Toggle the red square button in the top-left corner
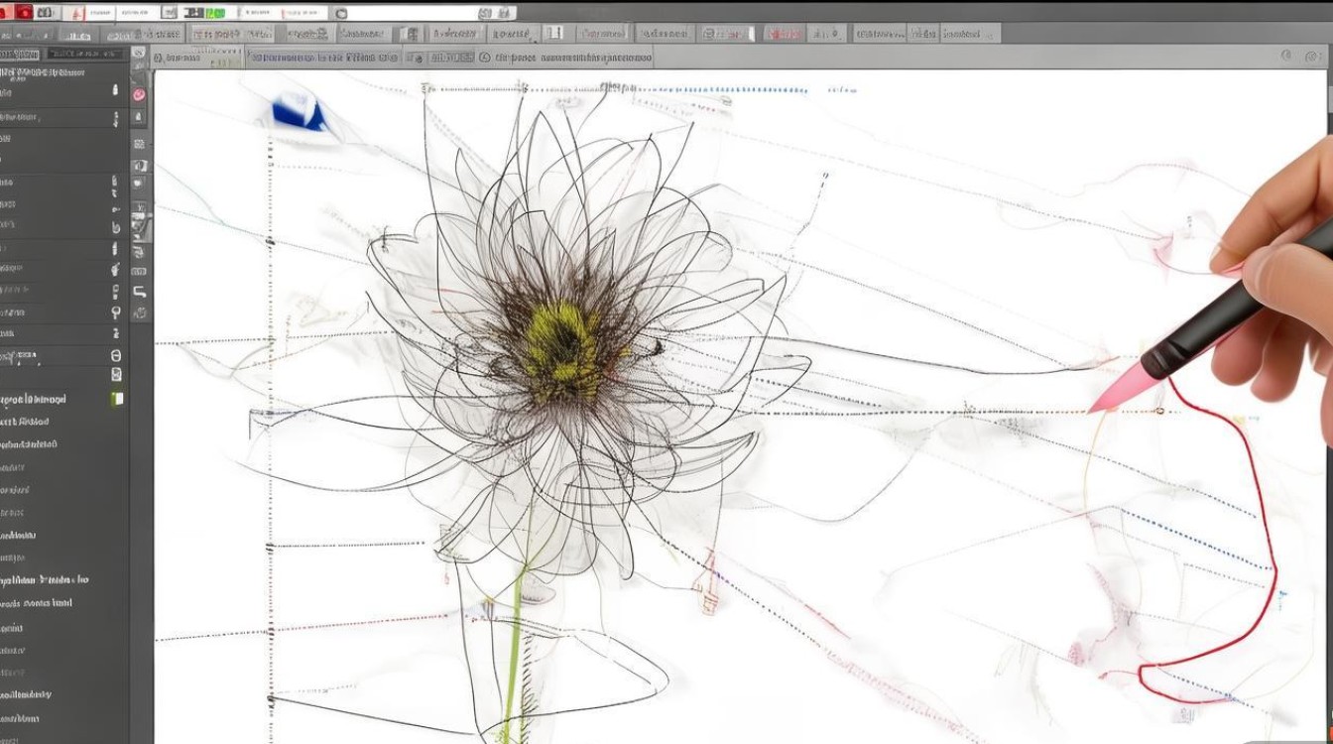1333x744 pixels. 24,13
